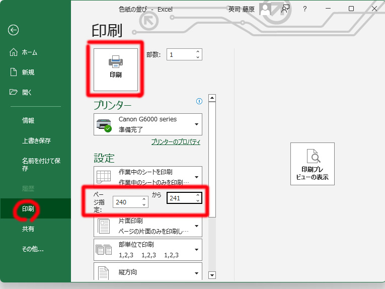Viewport: 385px width, 289px height.
Task: Click the large Print (印刷) button
Action: (x=116, y=69)
